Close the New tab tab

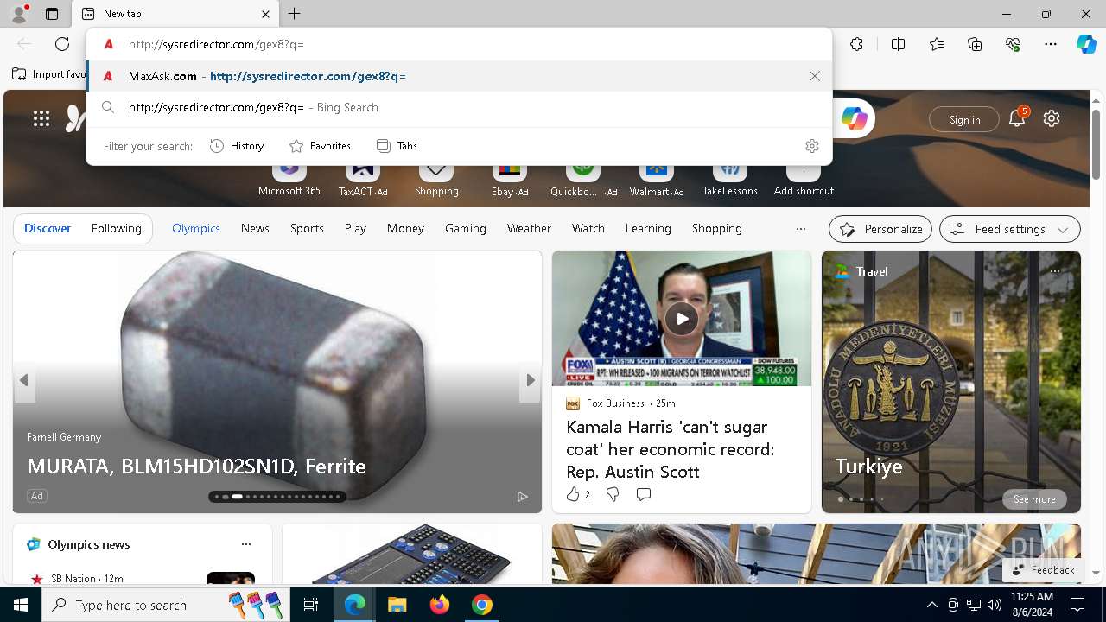266,14
